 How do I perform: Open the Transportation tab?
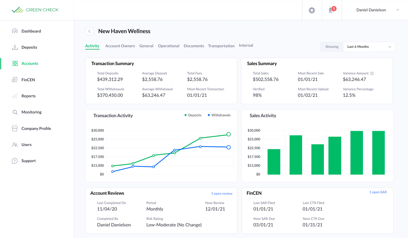(x=221, y=46)
